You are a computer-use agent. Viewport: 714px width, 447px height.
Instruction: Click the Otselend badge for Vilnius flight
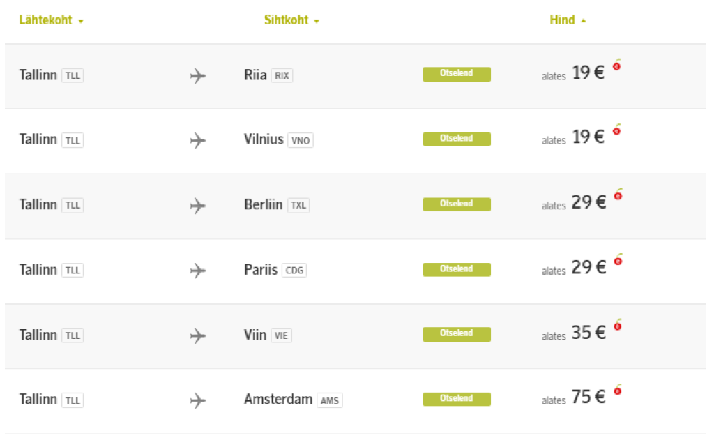(456, 139)
